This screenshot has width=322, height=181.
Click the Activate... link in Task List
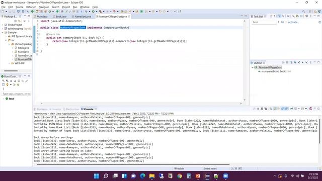[x=293, y=22]
